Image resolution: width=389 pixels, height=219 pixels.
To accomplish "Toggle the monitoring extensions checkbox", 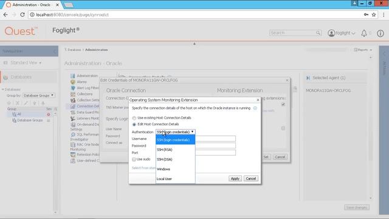I will (x=283, y=105).
